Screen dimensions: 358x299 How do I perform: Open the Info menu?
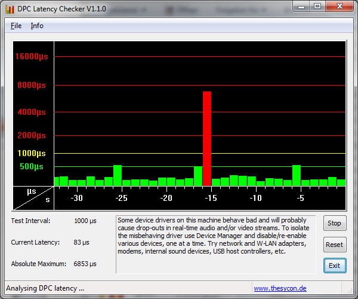click(x=37, y=26)
